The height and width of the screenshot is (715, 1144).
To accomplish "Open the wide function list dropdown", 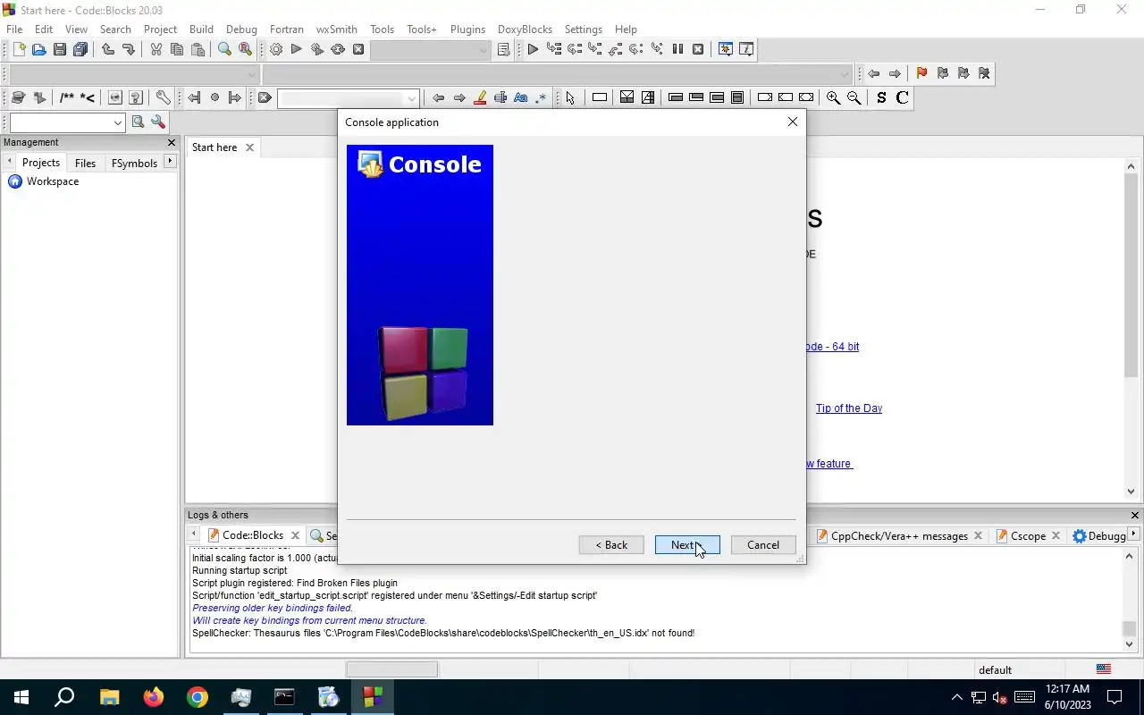I will click(x=558, y=74).
